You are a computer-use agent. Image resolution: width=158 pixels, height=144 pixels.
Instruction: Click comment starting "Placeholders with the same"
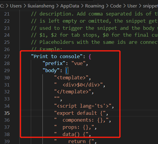tap(94, 42)
